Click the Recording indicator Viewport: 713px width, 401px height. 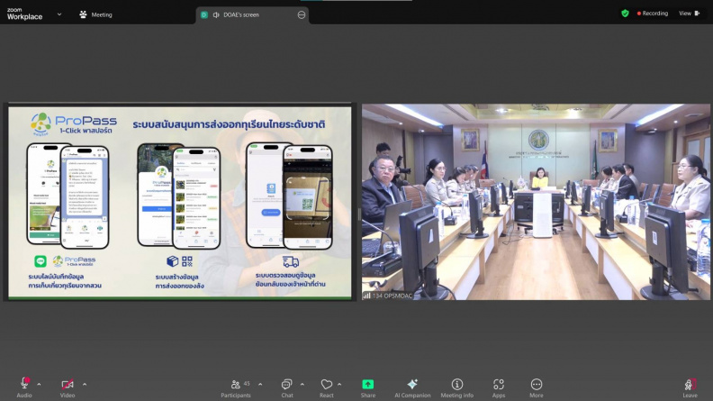pos(653,14)
